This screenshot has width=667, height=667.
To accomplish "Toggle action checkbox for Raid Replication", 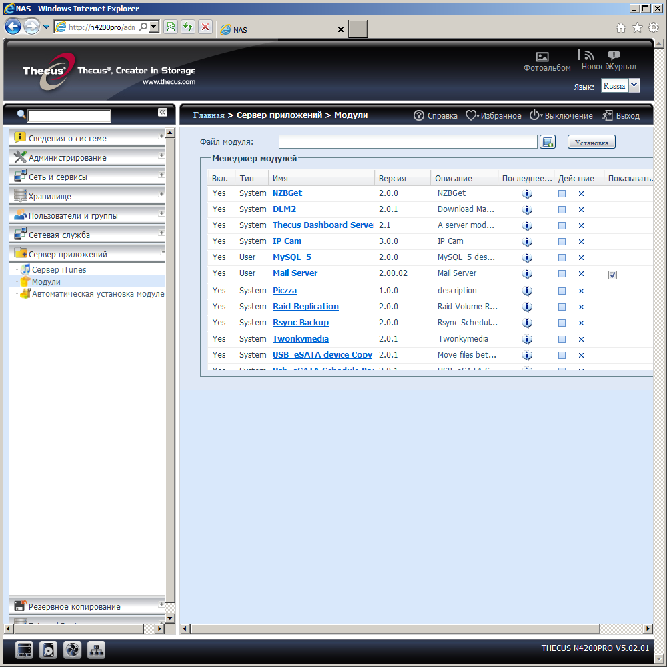I will tap(562, 307).
